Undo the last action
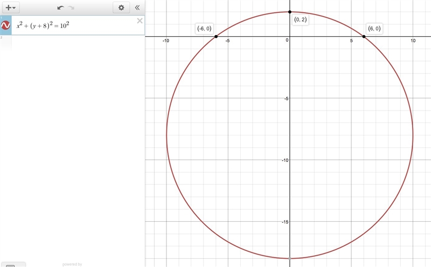 (x=60, y=8)
